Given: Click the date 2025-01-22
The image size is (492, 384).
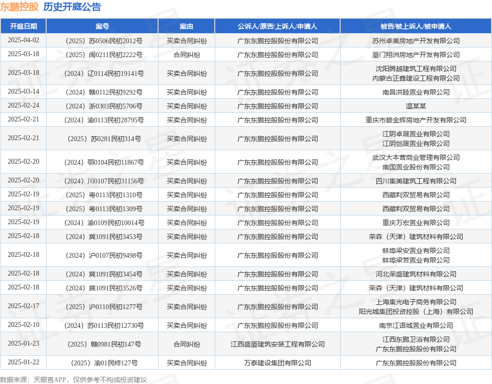Looking at the screenshot, I should [24, 362].
